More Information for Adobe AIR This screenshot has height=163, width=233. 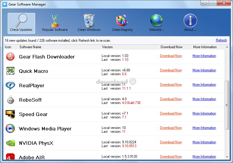click(x=204, y=157)
